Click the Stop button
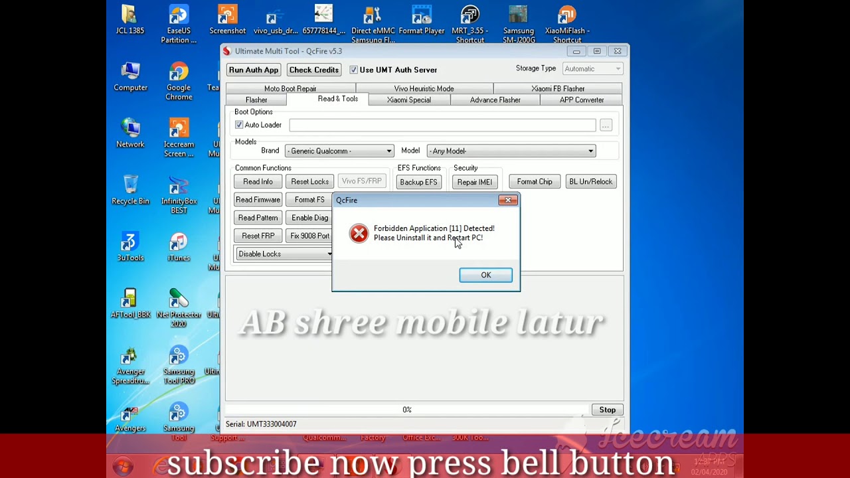850x478 pixels. pos(608,410)
